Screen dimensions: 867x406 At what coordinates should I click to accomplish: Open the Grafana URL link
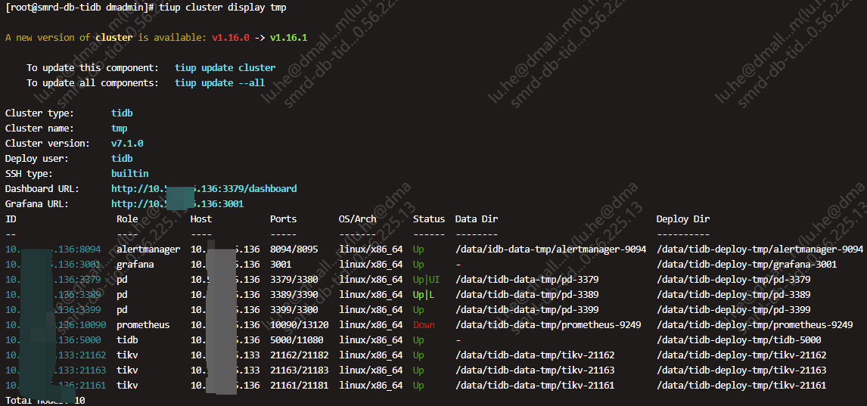click(x=178, y=204)
